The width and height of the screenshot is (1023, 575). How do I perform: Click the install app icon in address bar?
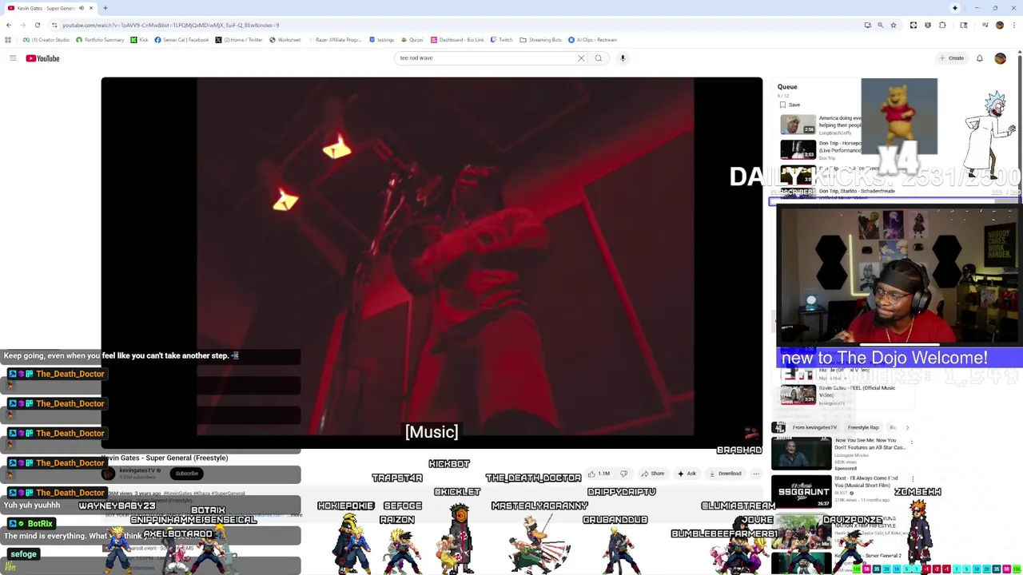click(x=867, y=25)
